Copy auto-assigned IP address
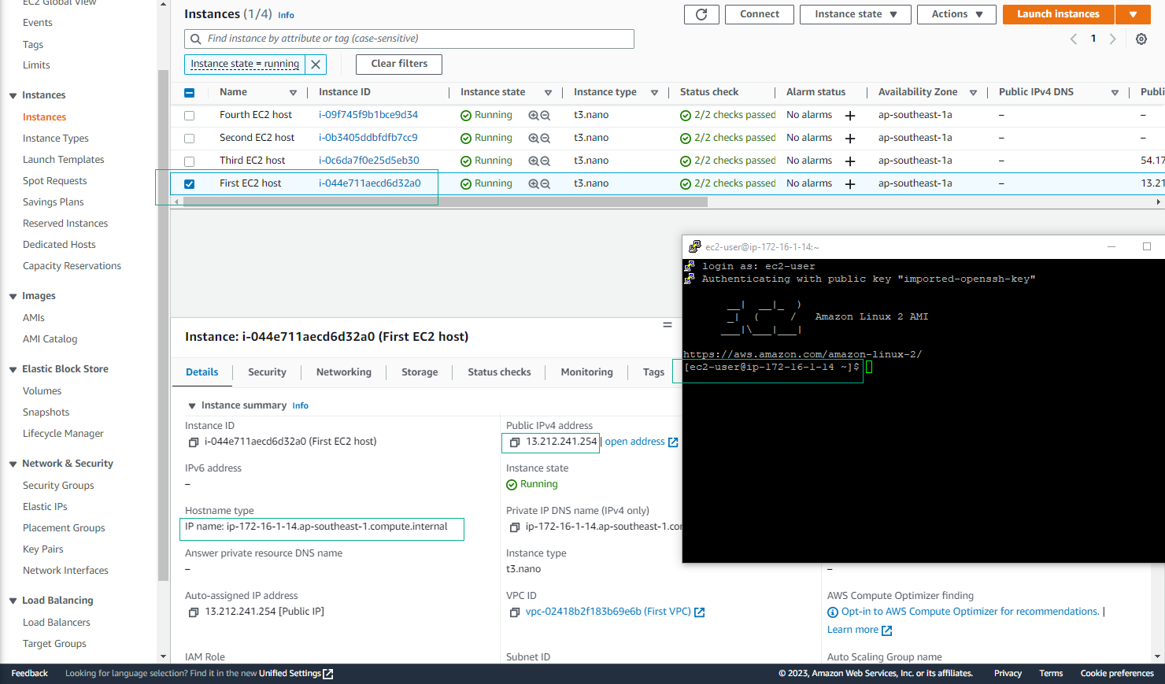This screenshot has height=684, width=1165. pos(194,612)
